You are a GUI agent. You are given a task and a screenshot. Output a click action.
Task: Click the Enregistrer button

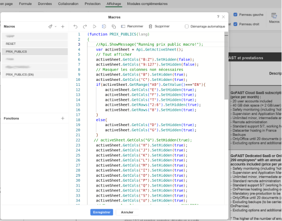pyautogui.click(x=102, y=212)
